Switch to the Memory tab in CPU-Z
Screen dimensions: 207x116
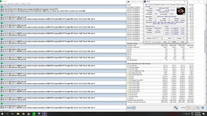click(163, 5)
